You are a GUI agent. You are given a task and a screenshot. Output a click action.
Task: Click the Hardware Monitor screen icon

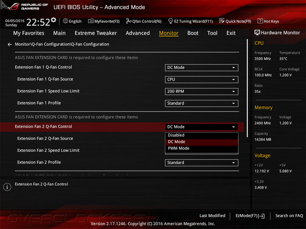[257, 33]
